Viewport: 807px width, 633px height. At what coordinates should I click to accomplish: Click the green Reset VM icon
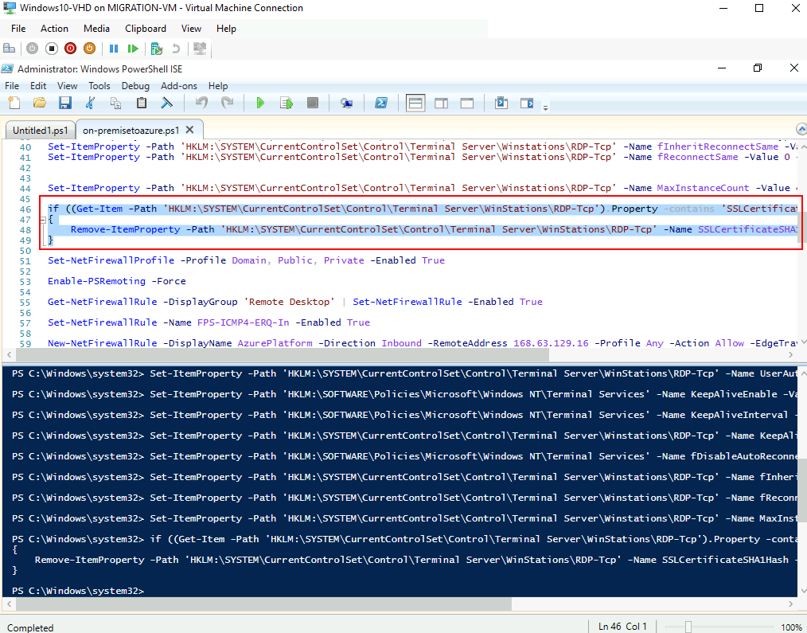click(133, 49)
